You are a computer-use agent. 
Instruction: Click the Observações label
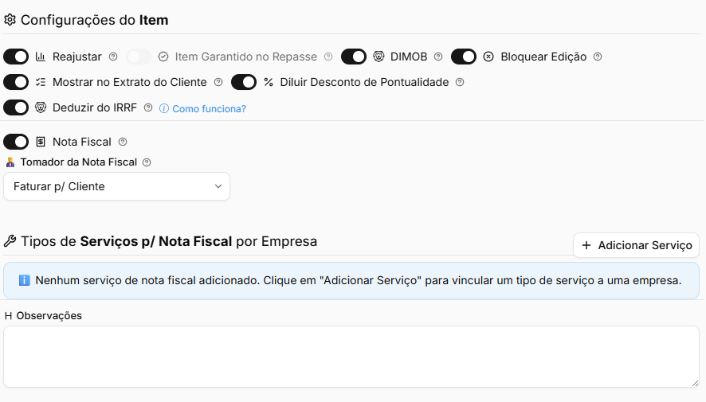coord(49,316)
